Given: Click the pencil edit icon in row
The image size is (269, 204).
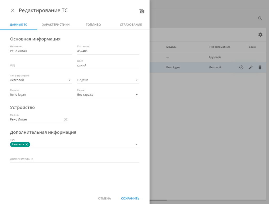Looking at the screenshot, I should click(x=250, y=68).
